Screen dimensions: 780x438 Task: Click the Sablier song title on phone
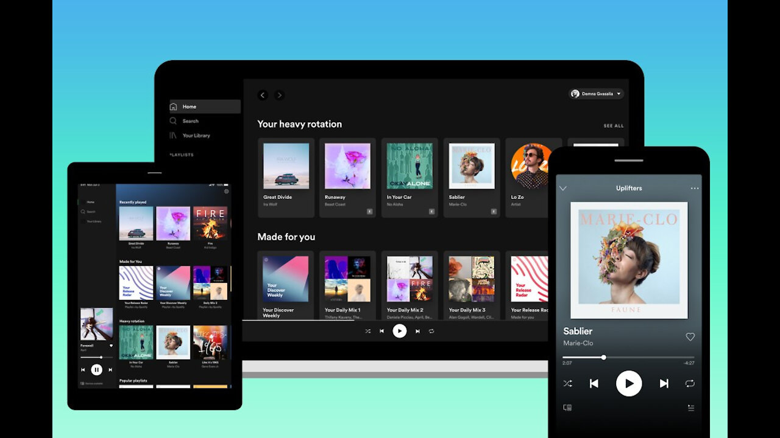(x=578, y=331)
